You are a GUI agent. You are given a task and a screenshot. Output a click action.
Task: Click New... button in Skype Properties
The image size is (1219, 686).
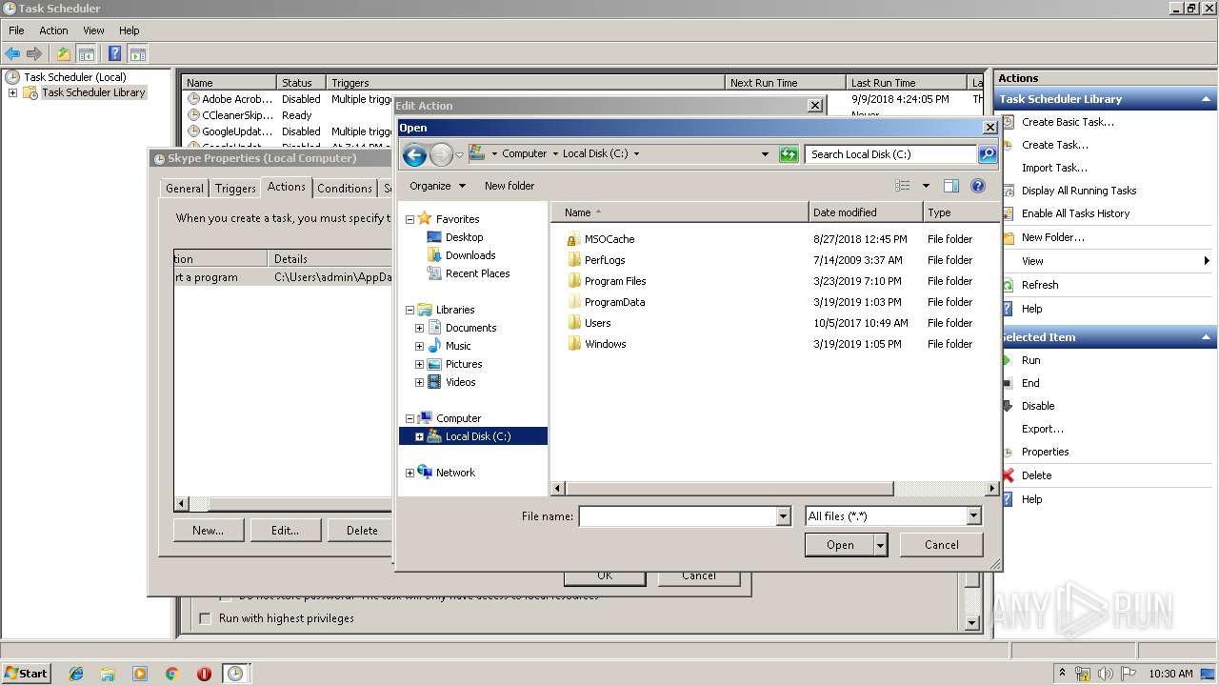209,531
